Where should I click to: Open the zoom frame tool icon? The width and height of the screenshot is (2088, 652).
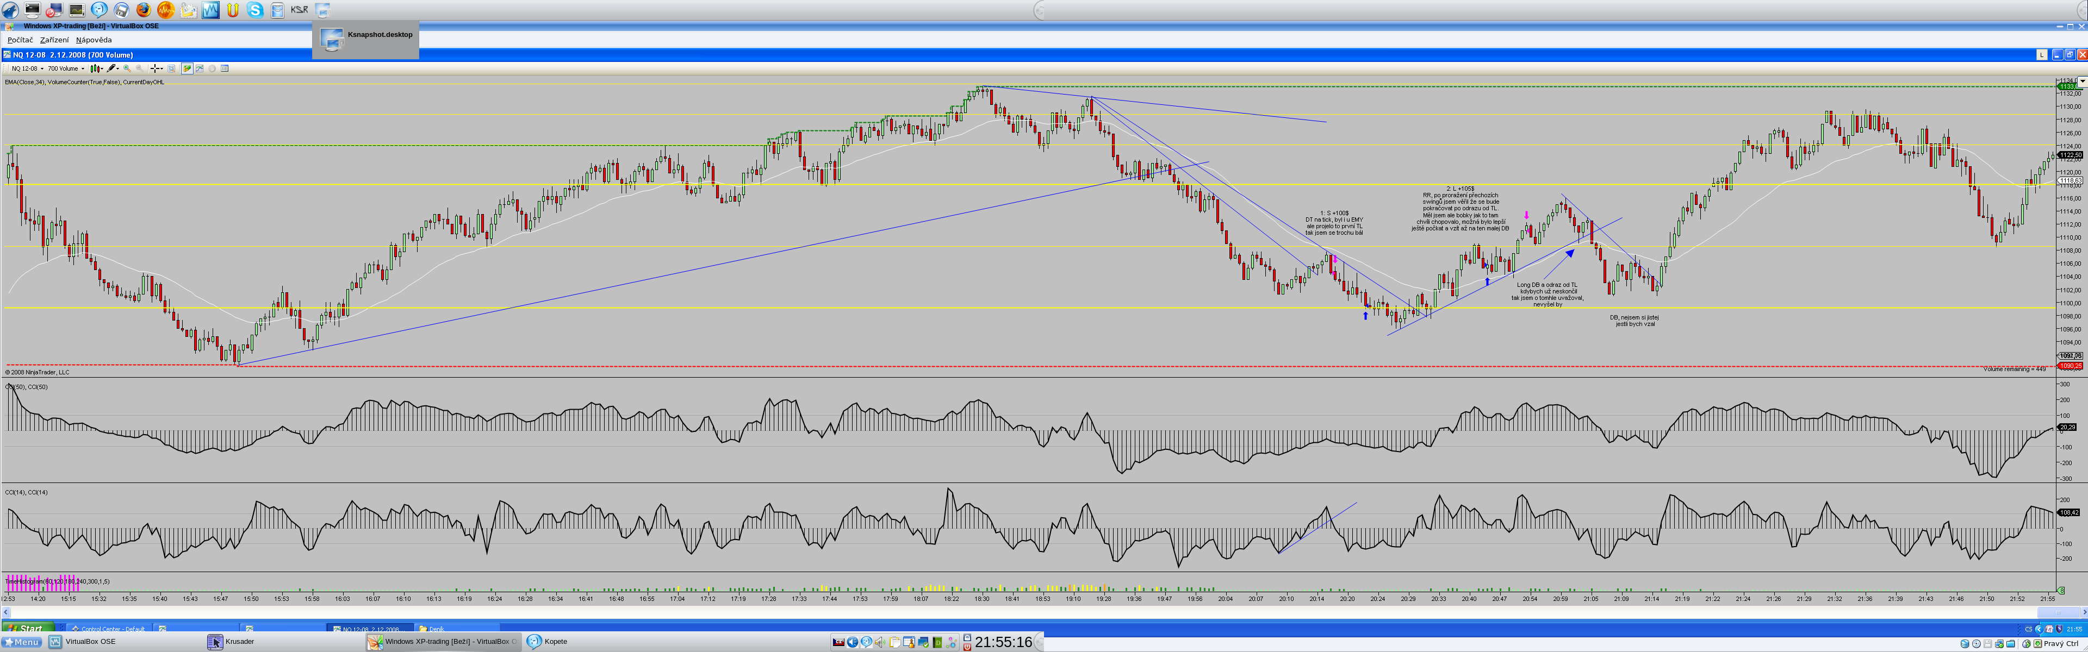tap(171, 69)
